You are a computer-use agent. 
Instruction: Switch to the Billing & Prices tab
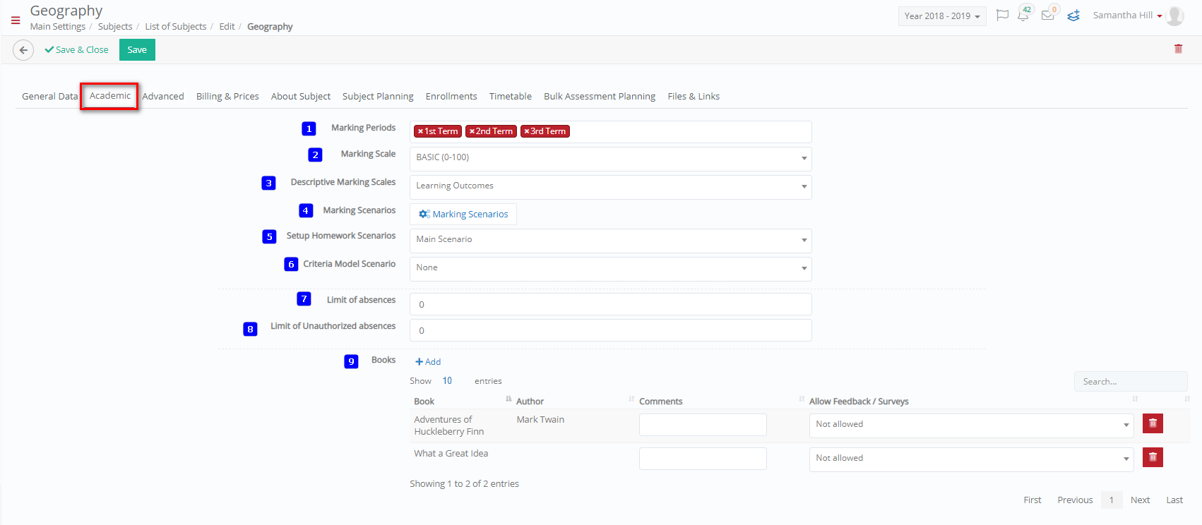pyautogui.click(x=227, y=96)
